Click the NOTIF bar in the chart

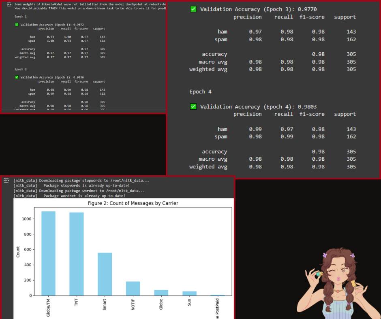133,288
